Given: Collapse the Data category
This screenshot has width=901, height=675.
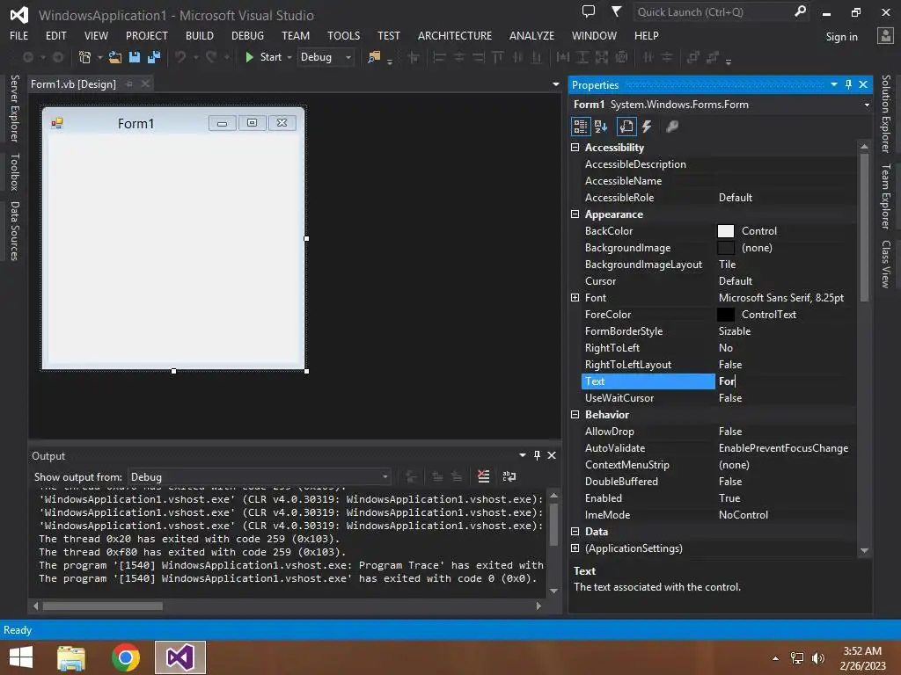Looking at the screenshot, I should (575, 532).
